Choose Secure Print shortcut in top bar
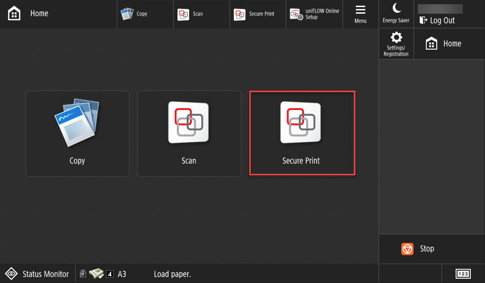The height and width of the screenshot is (283, 485). point(255,14)
